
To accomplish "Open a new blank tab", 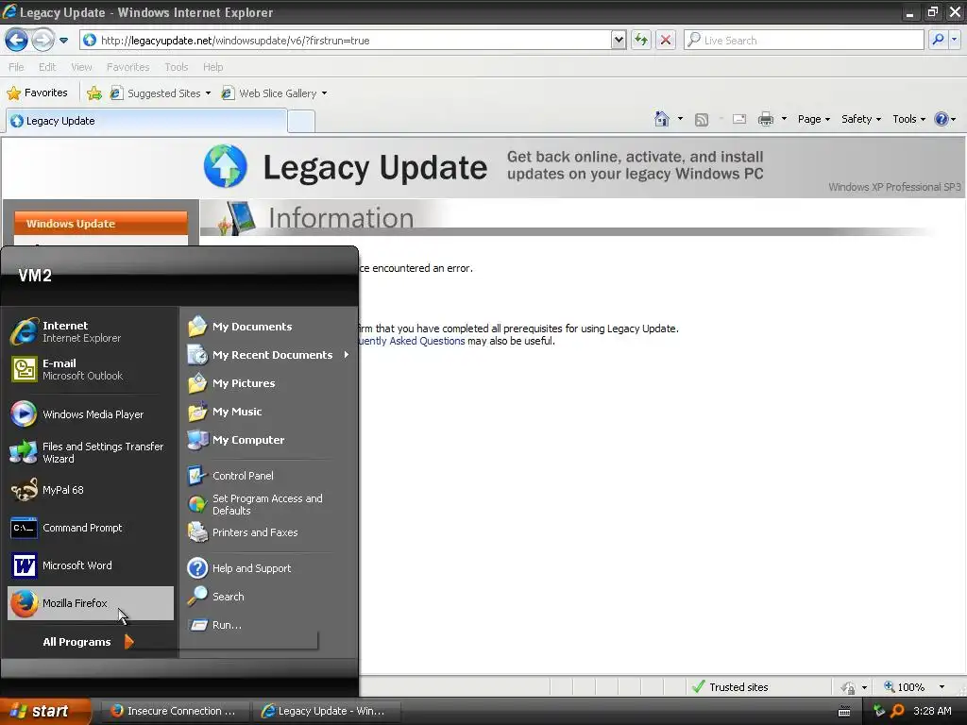I will point(301,122).
